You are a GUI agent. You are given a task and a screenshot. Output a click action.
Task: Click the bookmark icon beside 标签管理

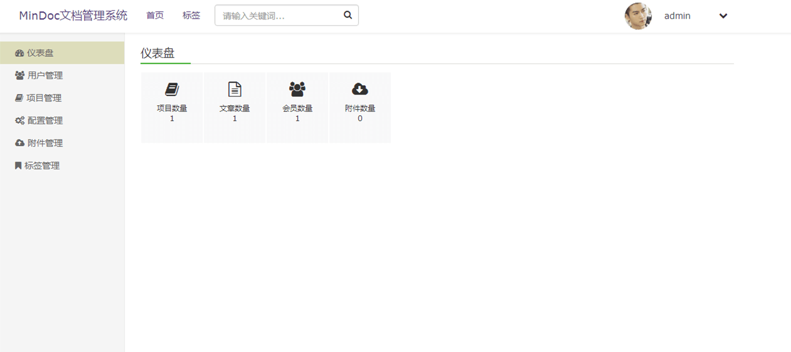(x=18, y=165)
